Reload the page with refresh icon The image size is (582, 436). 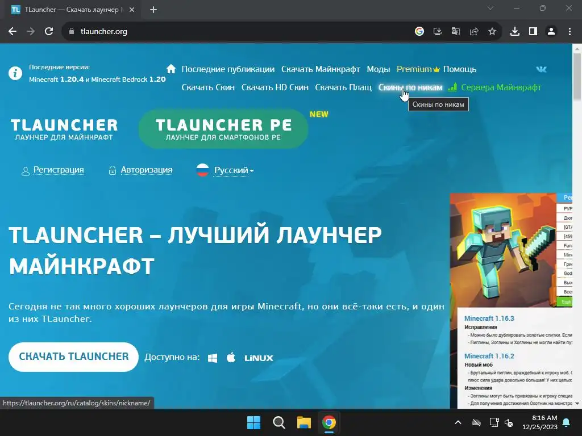pos(49,32)
